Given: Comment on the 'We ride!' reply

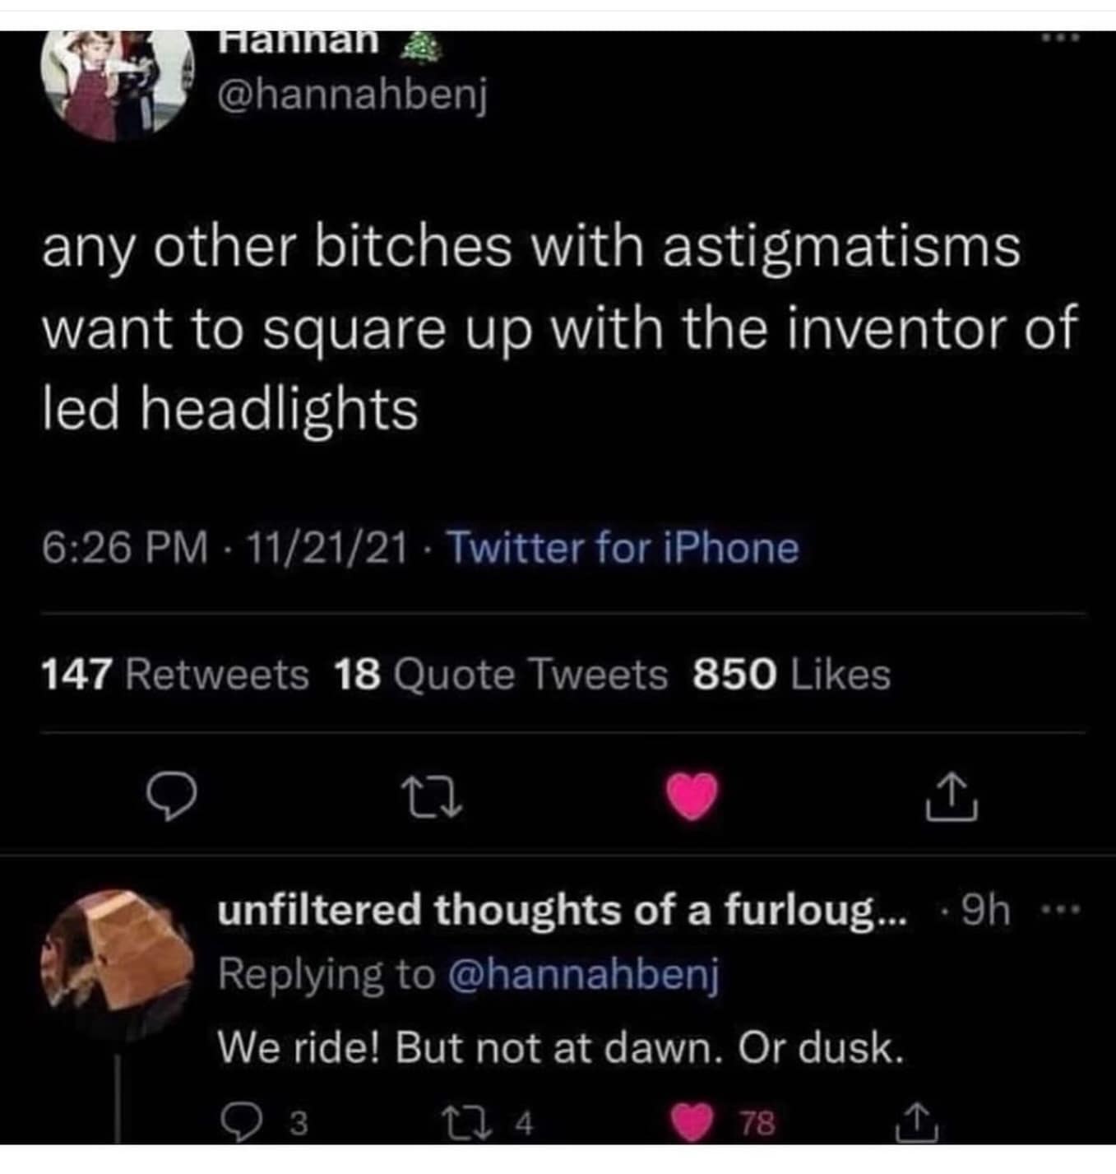Looking at the screenshot, I should (238, 1122).
